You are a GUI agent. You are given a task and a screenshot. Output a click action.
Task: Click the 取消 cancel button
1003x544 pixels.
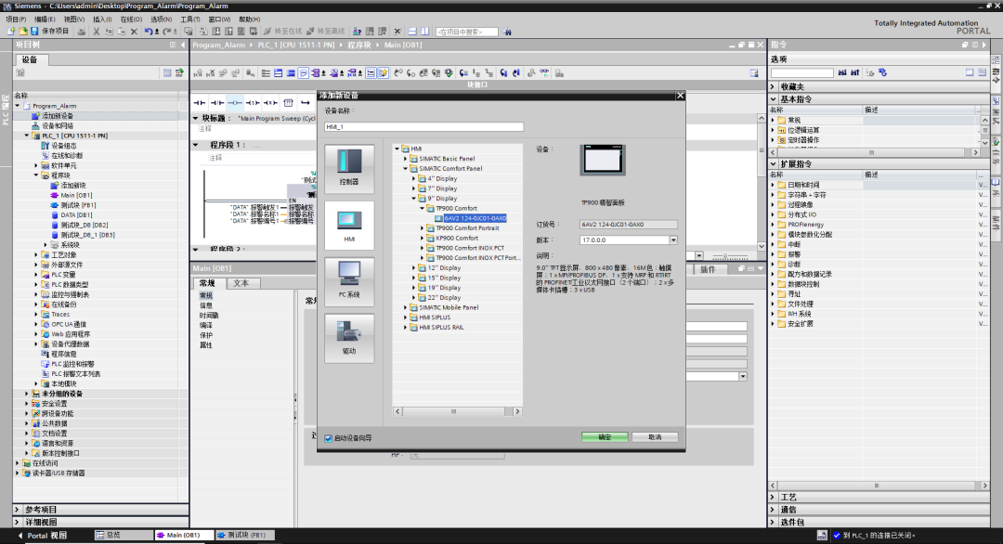point(655,437)
